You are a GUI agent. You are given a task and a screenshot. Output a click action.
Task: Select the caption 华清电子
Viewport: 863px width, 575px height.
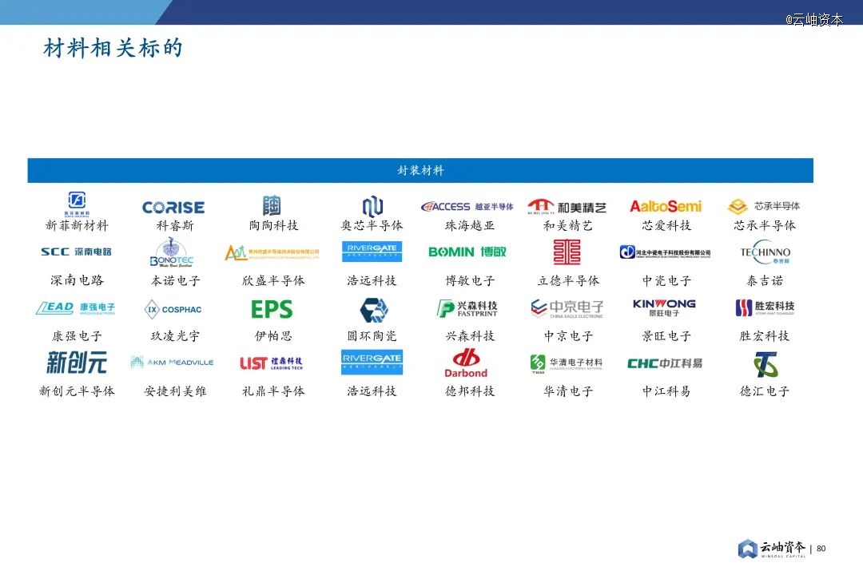click(569, 391)
